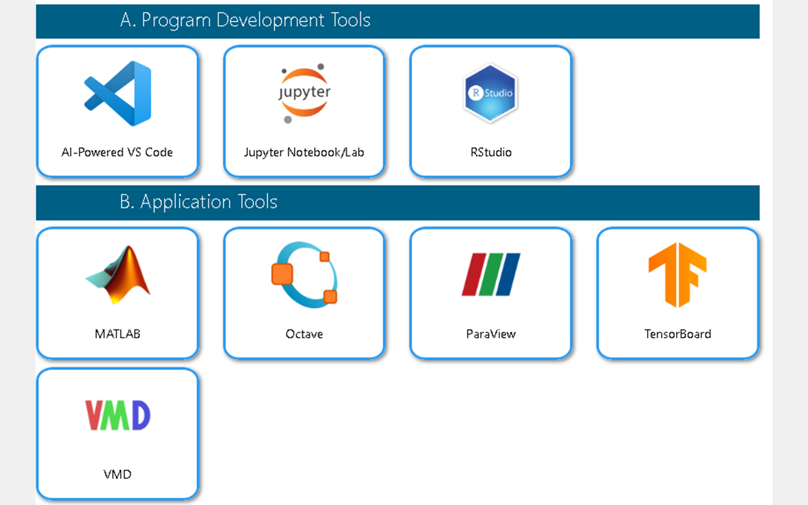Image resolution: width=808 pixels, height=505 pixels.
Task: Launch MATLAB using its peak logo
Action: click(119, 275)
